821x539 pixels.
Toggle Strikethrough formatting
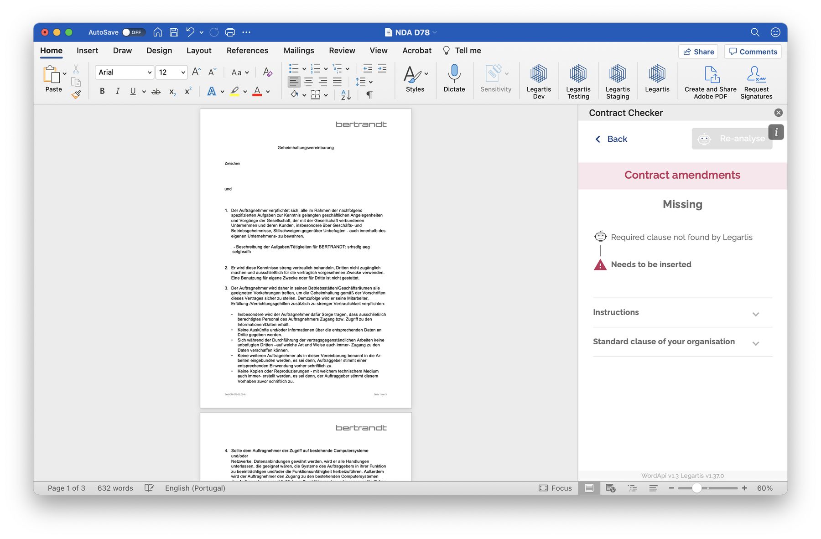(x=156, y=92)
